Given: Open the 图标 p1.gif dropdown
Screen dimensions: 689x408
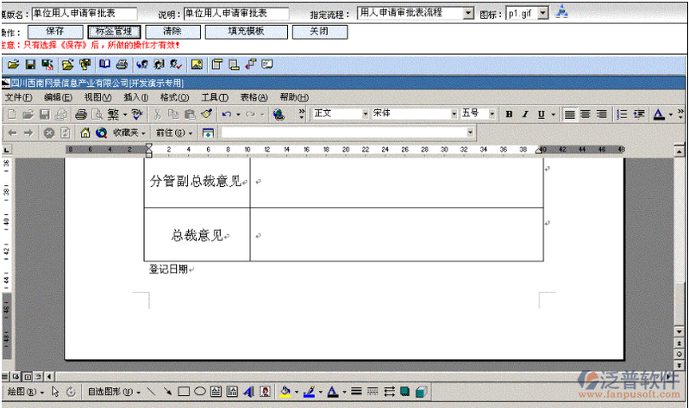Looking at the screenshot, I should click(543, 13).
